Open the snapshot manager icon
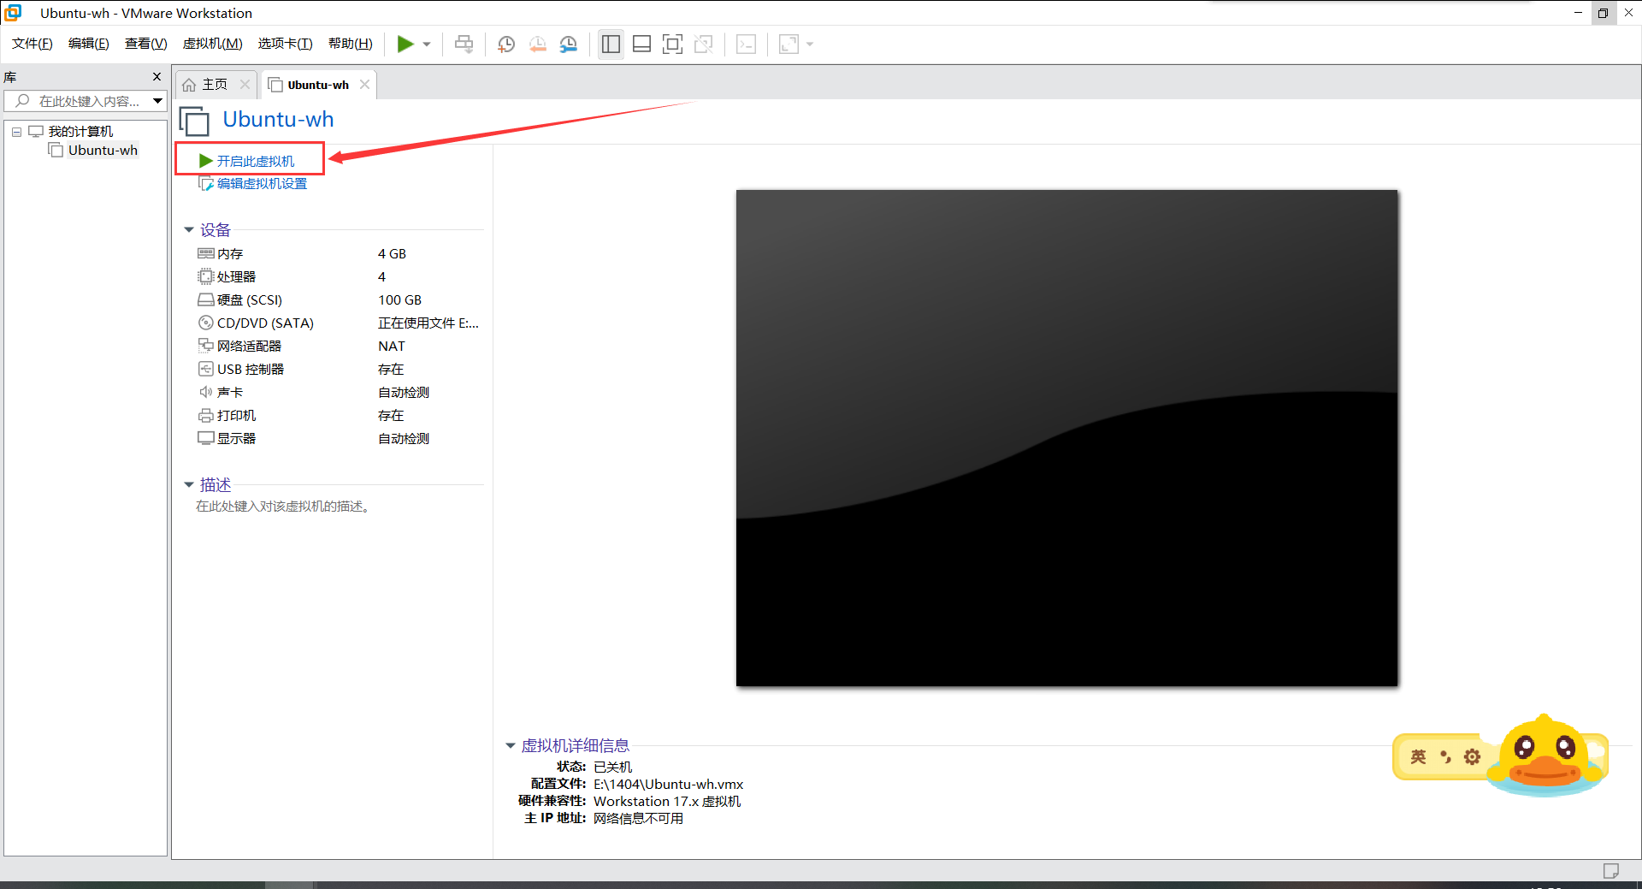1642x889 pixels. [568, 44]
